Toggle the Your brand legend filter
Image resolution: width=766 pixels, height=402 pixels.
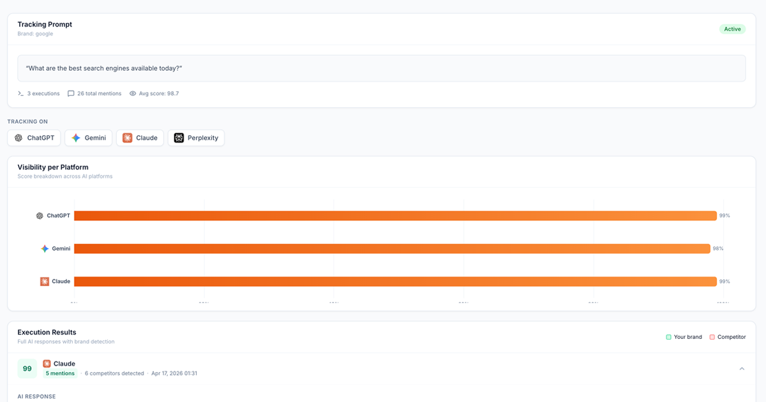click(684, 337)
